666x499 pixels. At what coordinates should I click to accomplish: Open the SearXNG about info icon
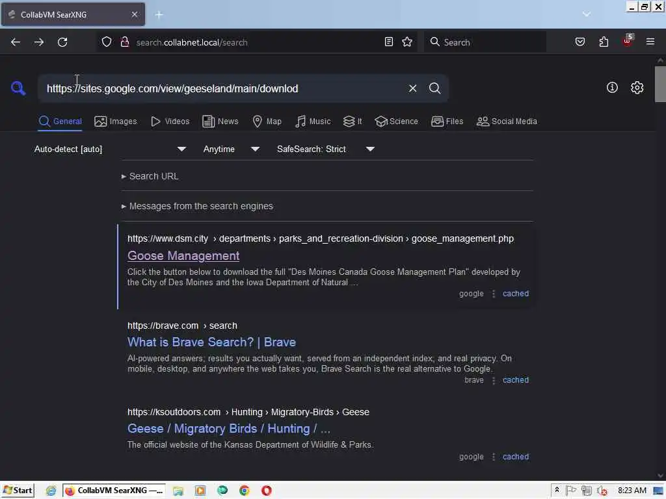click(612, 88)
